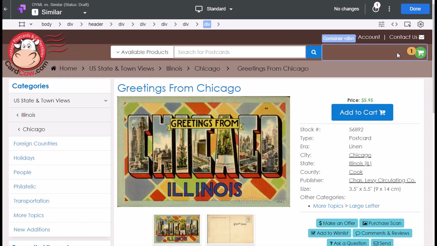Click the desktop monitor device icon

(199, 9)
